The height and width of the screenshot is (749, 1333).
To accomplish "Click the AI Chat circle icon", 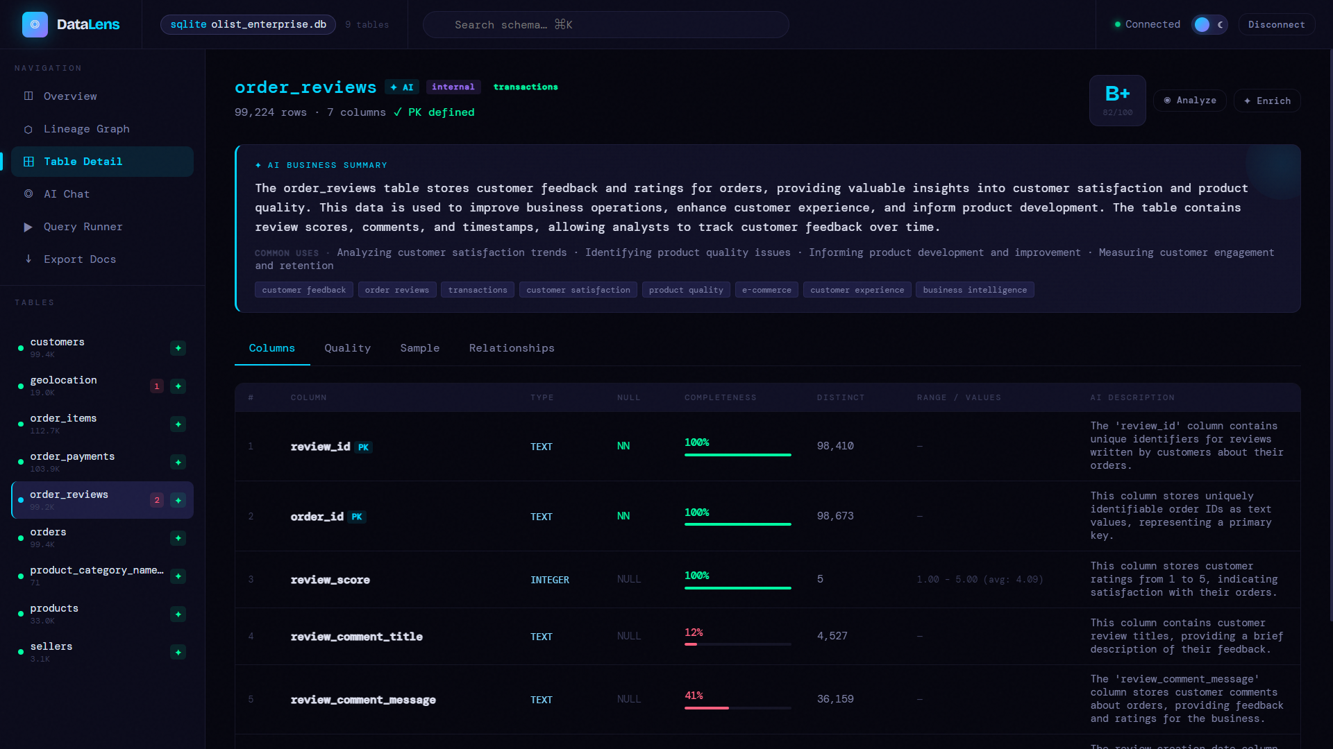I will (28, 194).
